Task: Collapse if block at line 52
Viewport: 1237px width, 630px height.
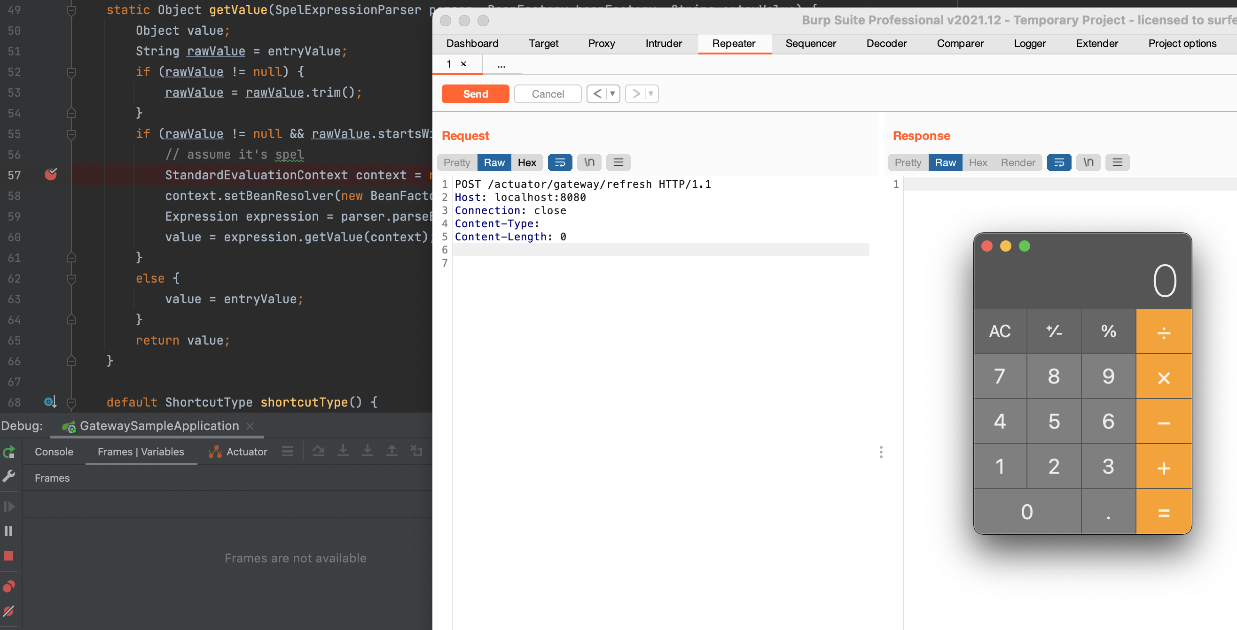Action: pyautogui.click(x=71, y=72)
